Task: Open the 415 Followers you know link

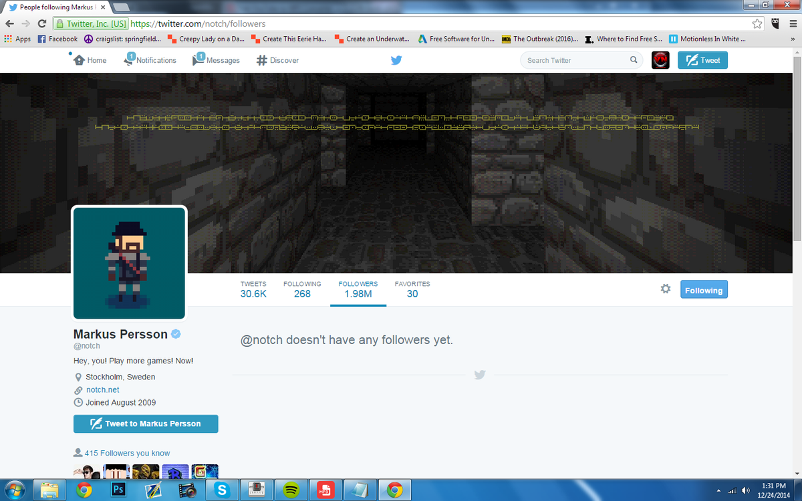Action: pyautogui.click(x=127, y=453)
